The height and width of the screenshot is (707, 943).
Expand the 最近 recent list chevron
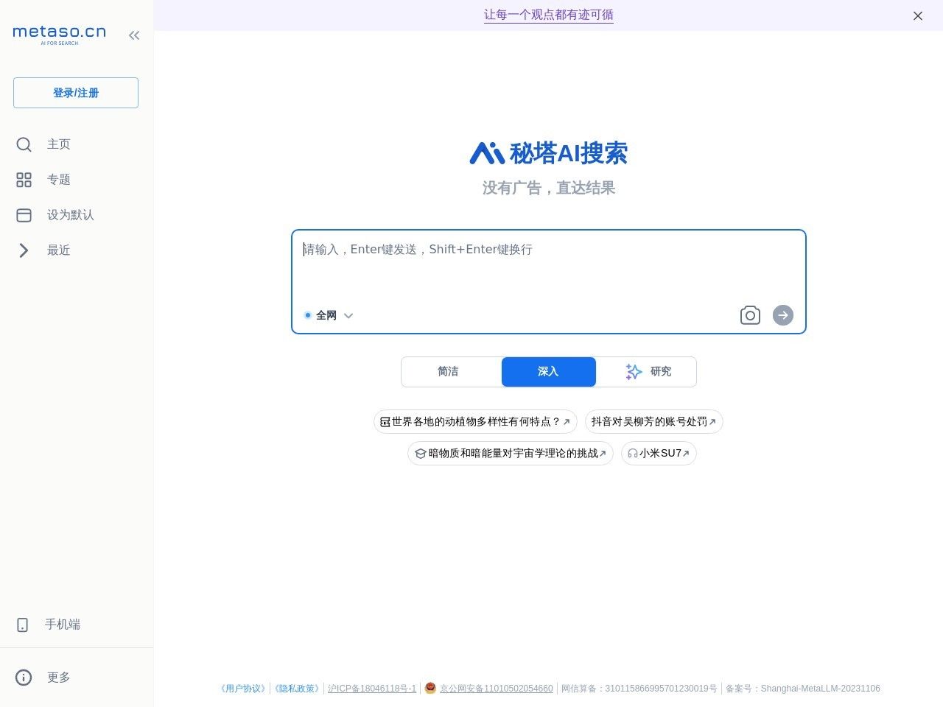(x=24, y=250)
